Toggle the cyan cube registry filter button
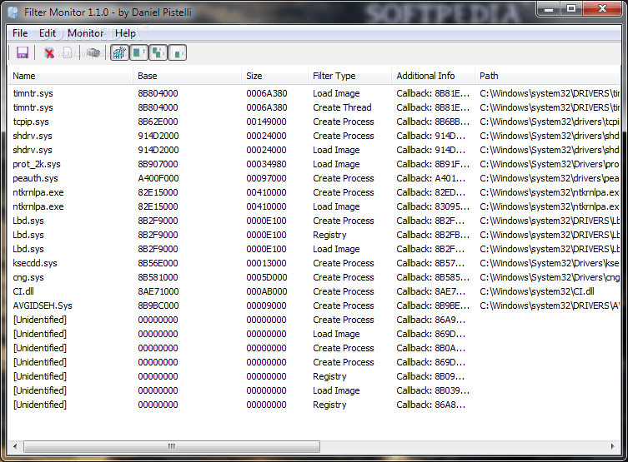This screenshot has height=462, width=628. point(119,52)
